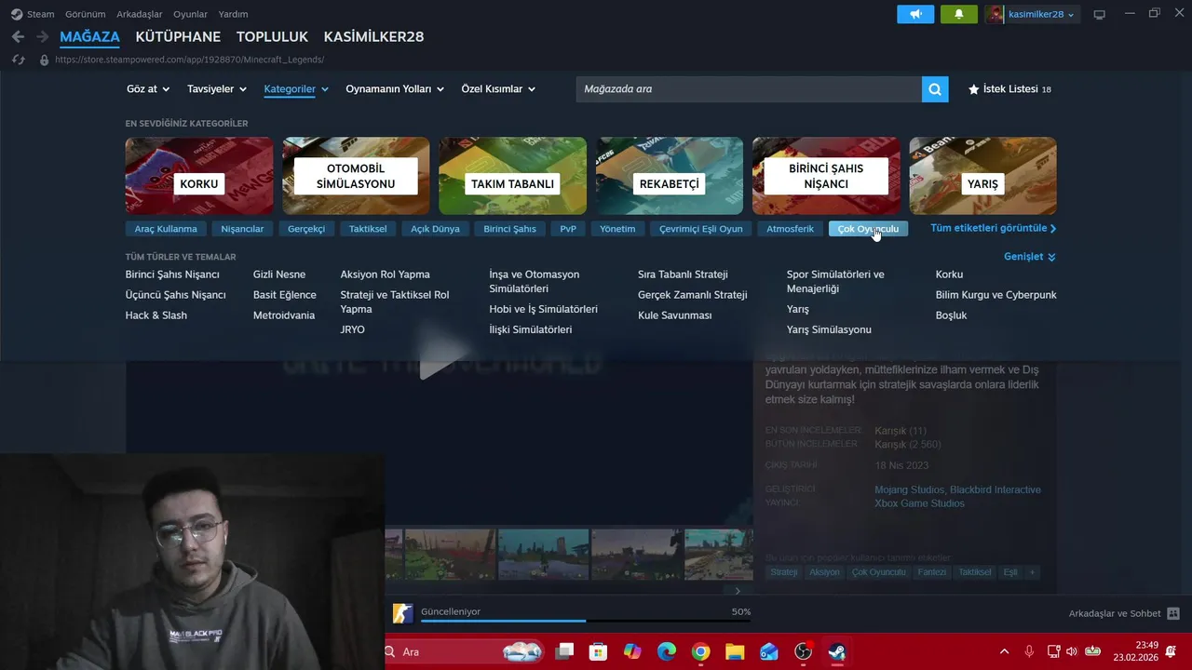Switch to the TOPLULUK tab
The height and width of the screenshot is (670, 1192).
click(272, 36)
